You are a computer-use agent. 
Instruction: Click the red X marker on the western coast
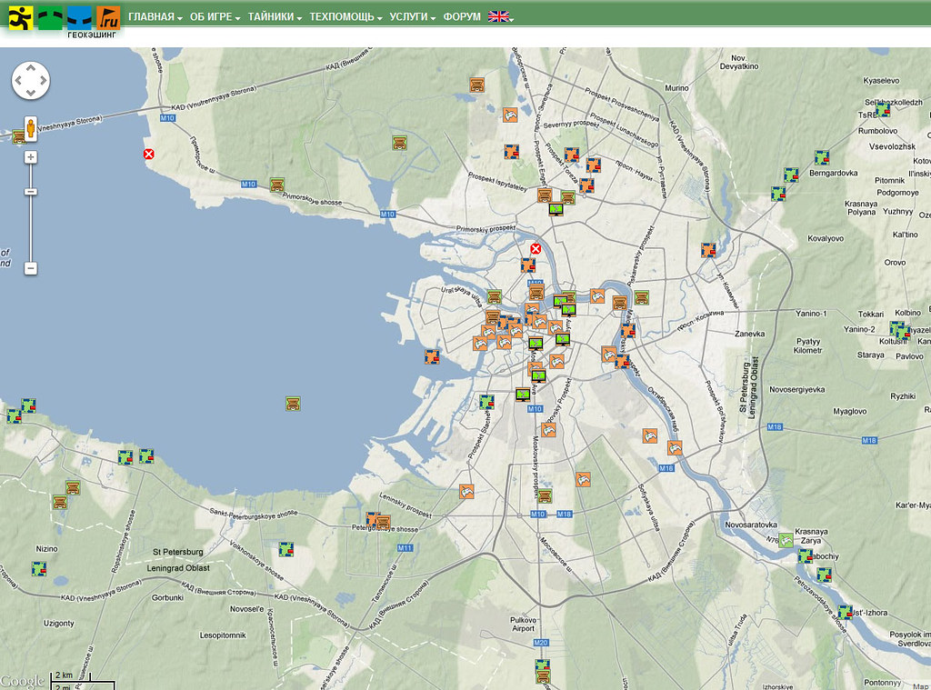point(149,155)
